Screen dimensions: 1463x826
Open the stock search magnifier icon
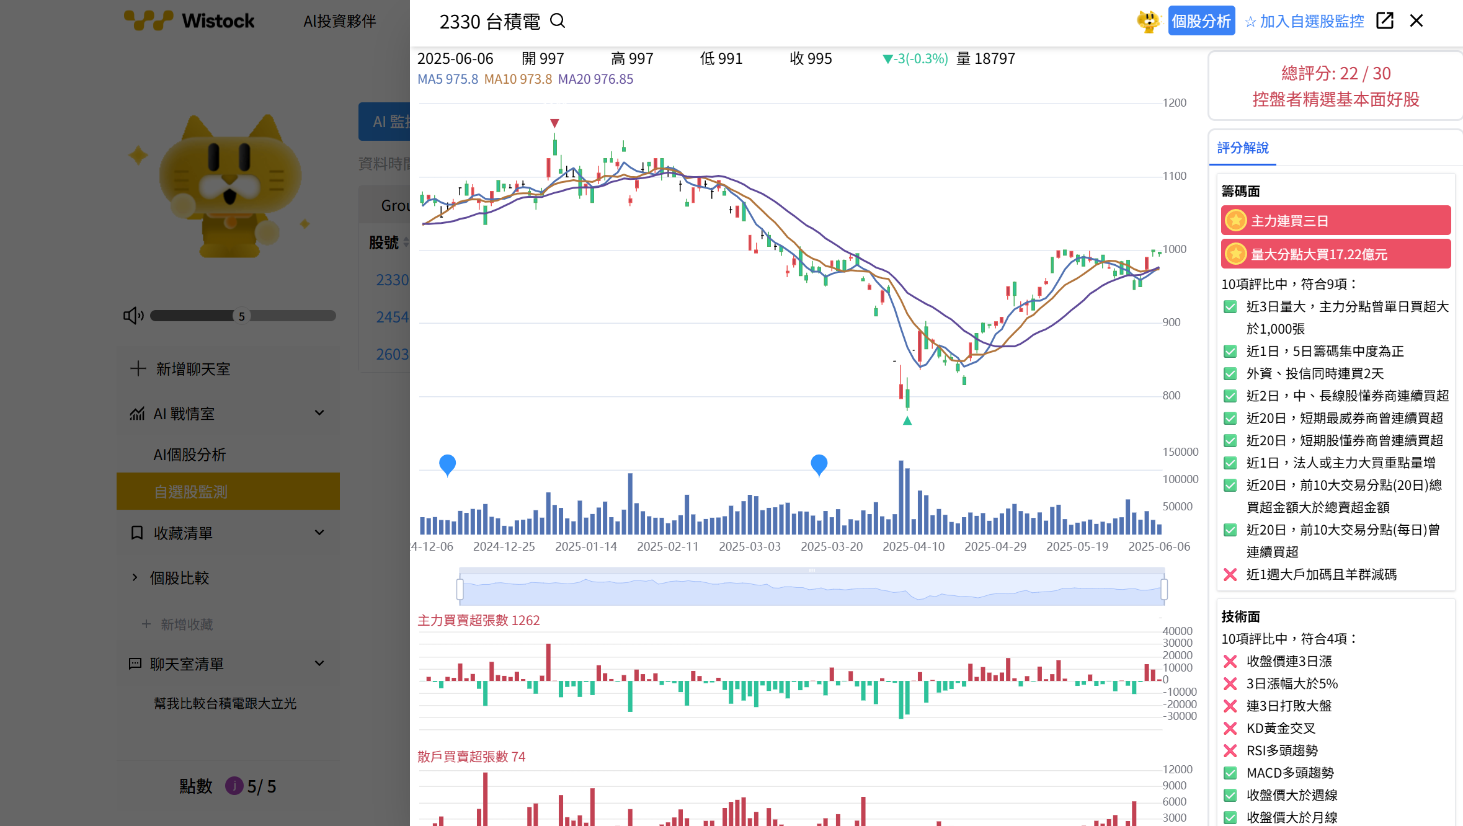(x=558, y=20)
